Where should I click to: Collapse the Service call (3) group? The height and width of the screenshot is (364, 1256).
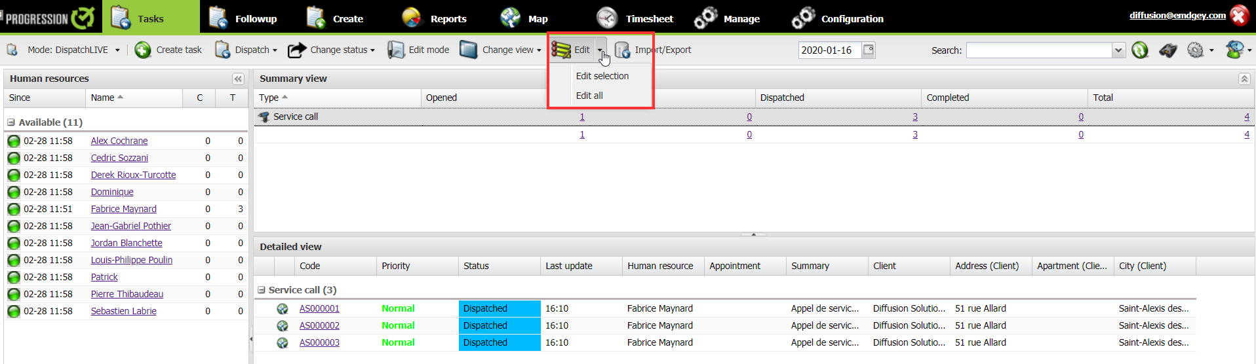[262, 290]
